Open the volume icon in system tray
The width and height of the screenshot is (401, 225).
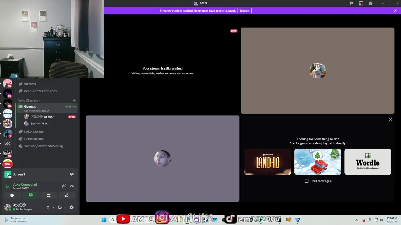coord(381,220)
